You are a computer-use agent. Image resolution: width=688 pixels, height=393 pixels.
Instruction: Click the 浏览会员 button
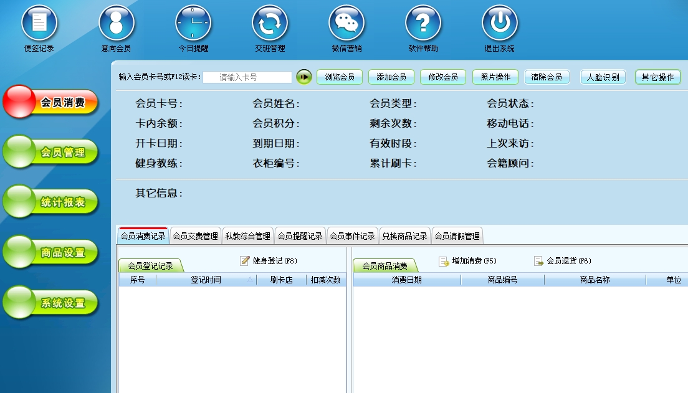(340, 77)
